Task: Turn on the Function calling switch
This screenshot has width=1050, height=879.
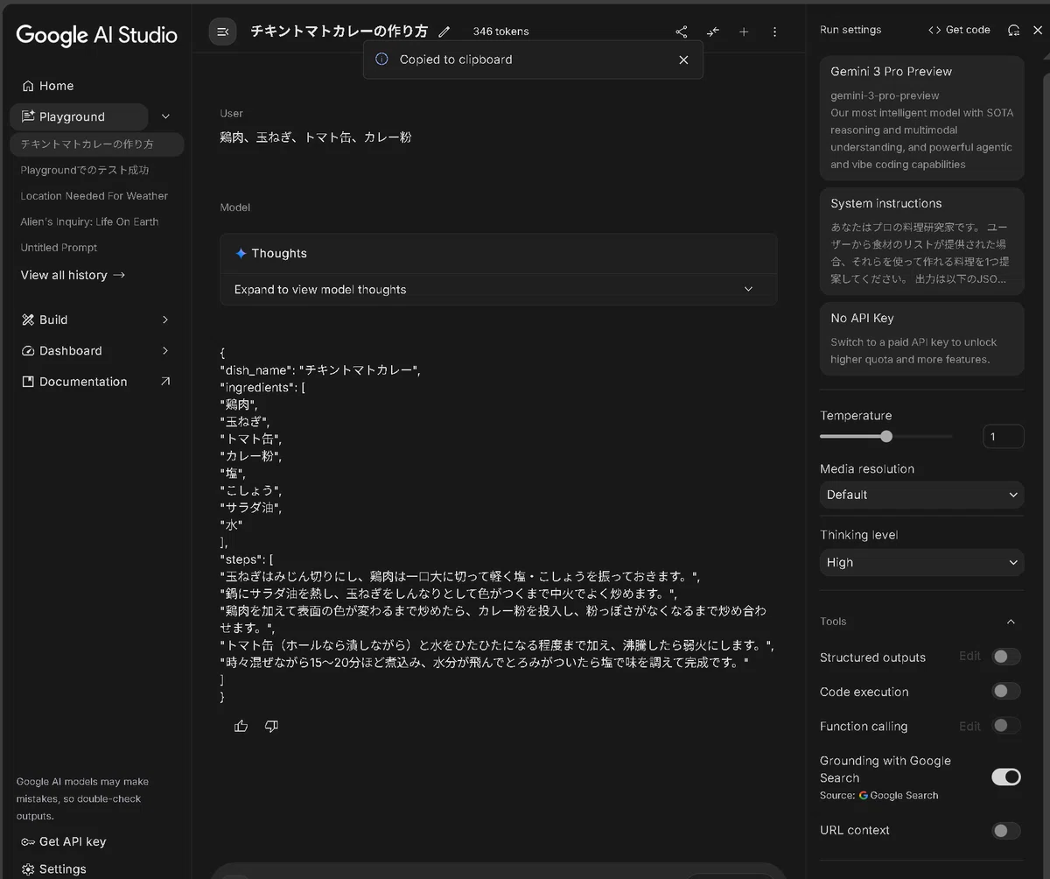Action: click(x=1006, y=726)
